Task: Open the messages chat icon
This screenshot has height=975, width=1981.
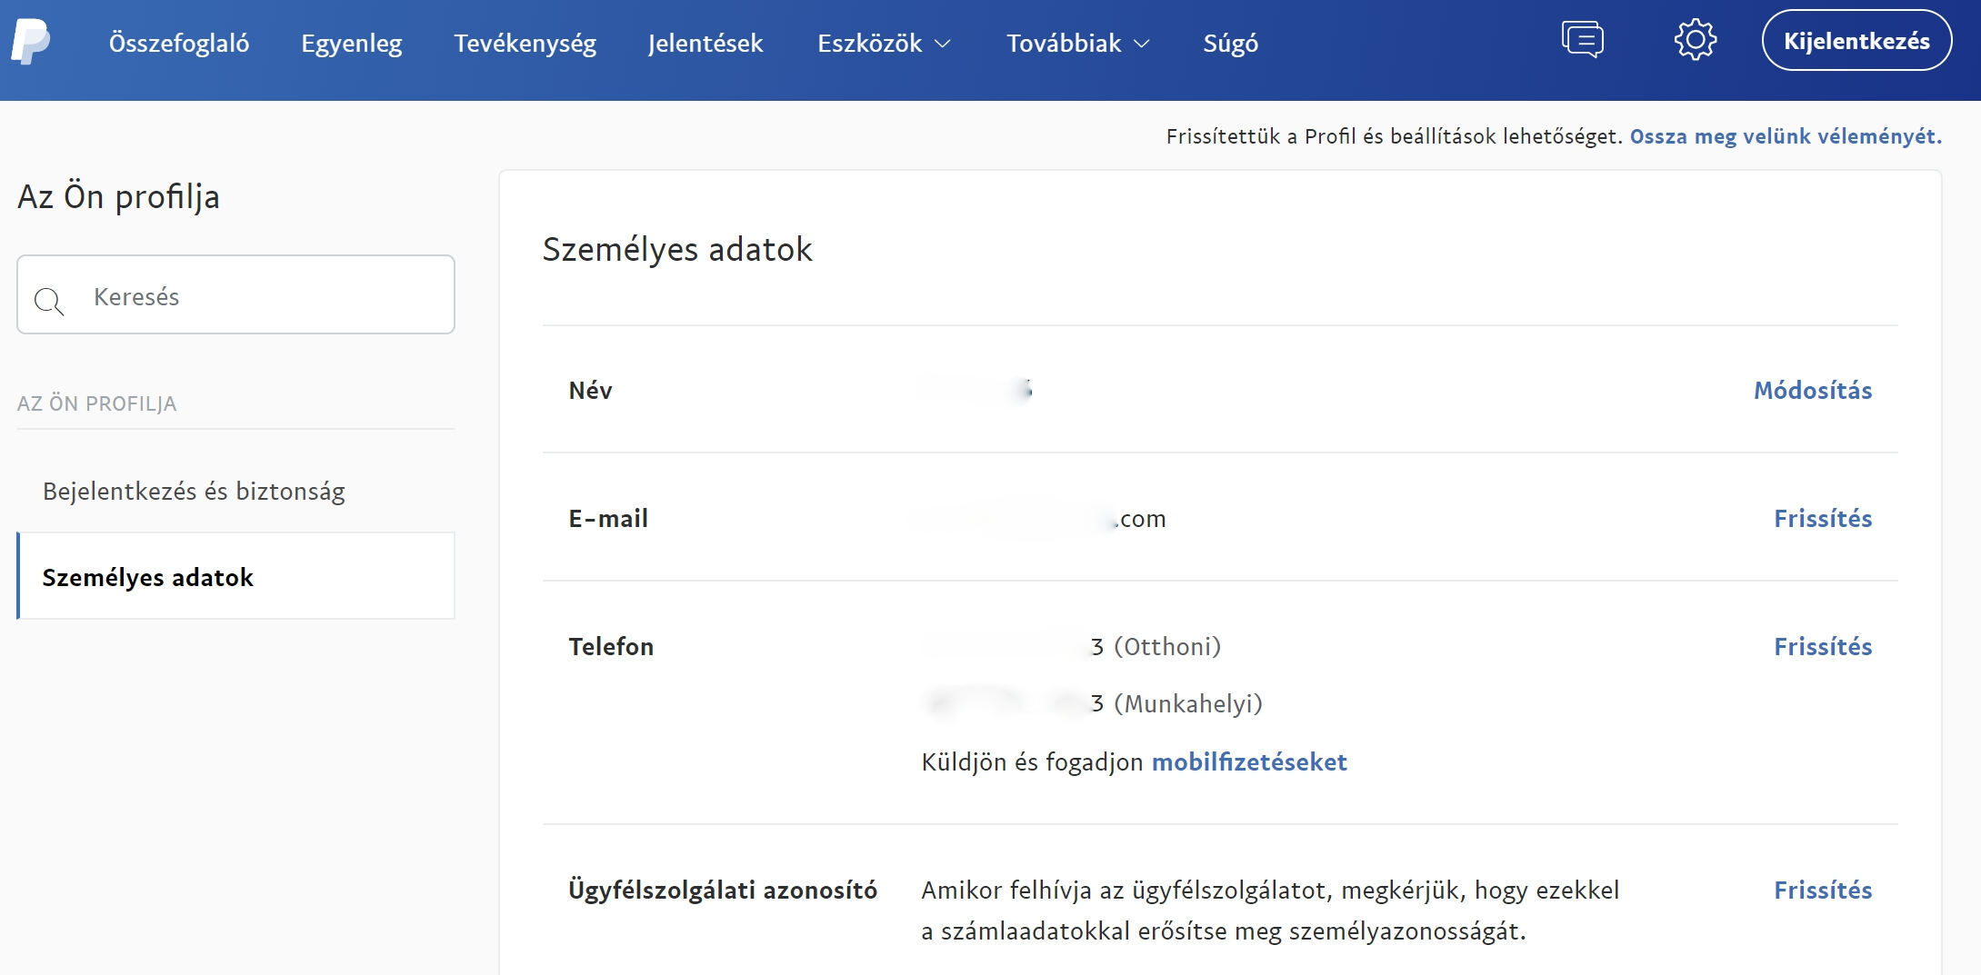Action: coord(1582,41)
